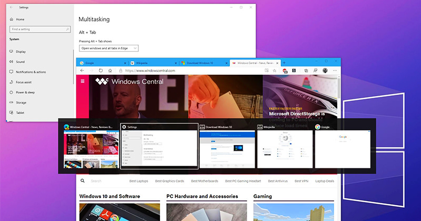
Task: Open Edge profile avatar
Action: pos(325,71)
